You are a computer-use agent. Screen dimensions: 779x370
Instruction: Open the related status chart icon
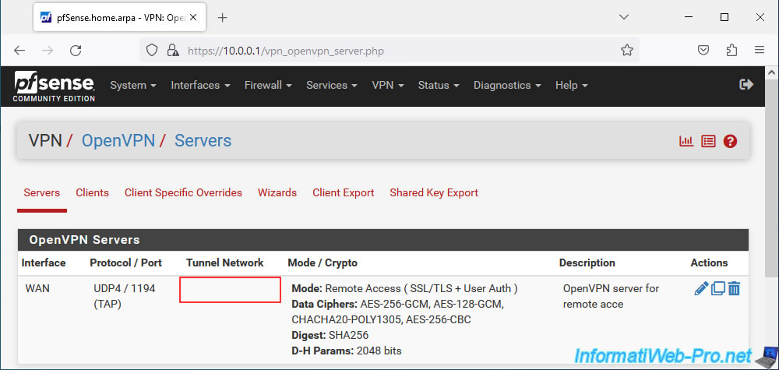click(686, 142)
